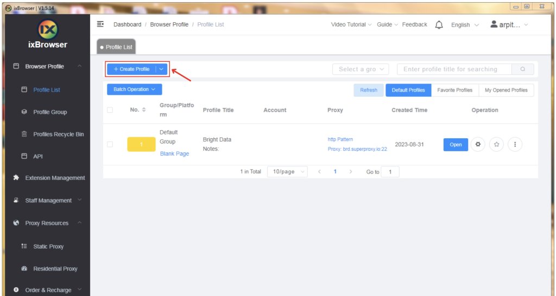Click the ixBrowser logo in sidebar
The image size is (556, 296).
pyautogui.click(x=47, y=29)
